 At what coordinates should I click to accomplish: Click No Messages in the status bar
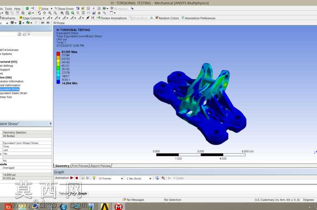coord(134,200)
